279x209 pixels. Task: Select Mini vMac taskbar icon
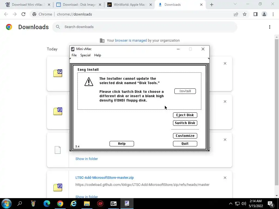(127, 204)
